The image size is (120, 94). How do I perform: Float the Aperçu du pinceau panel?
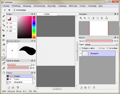click(x=32, y=41)
